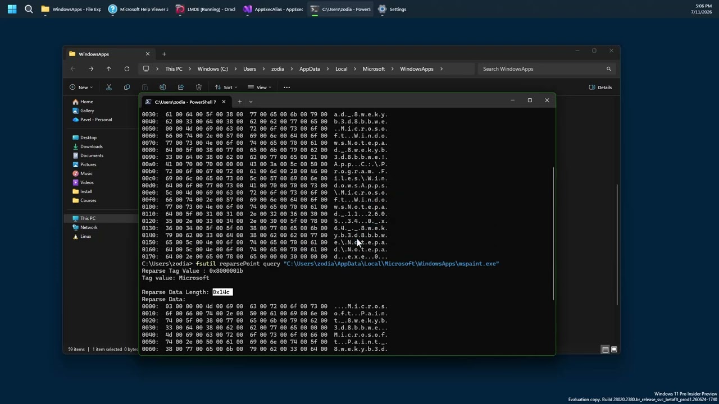Click the Explorer file list scrollbar
The height and width of the screenshot is (404, 719).
(617, 245)
